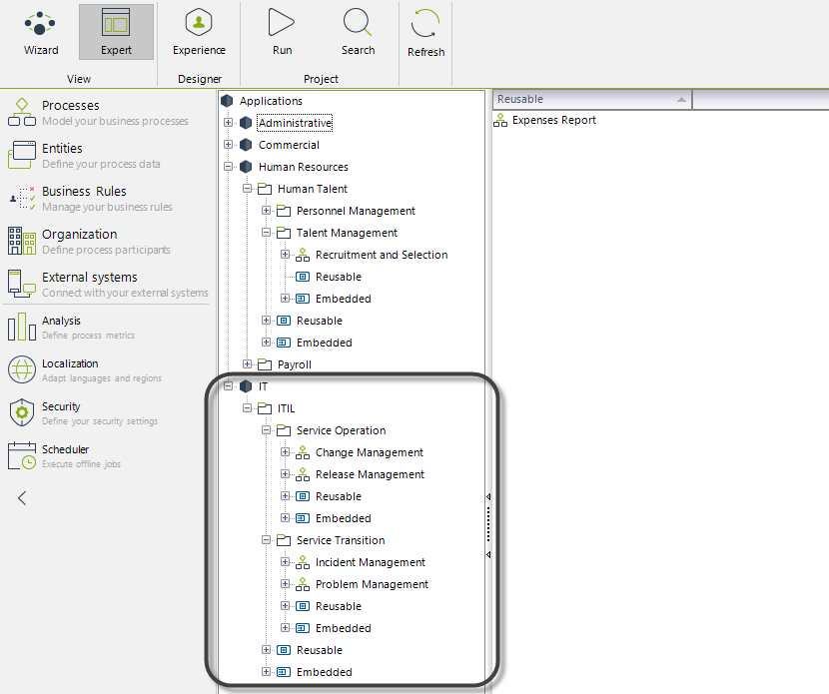This screenshot has width=829, height=694.
Task: Sort by the Reusable column header
Action: [591, 100]
